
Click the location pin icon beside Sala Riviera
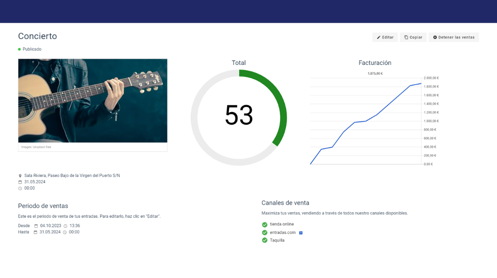pyautogui.click(x=20, y=176)
